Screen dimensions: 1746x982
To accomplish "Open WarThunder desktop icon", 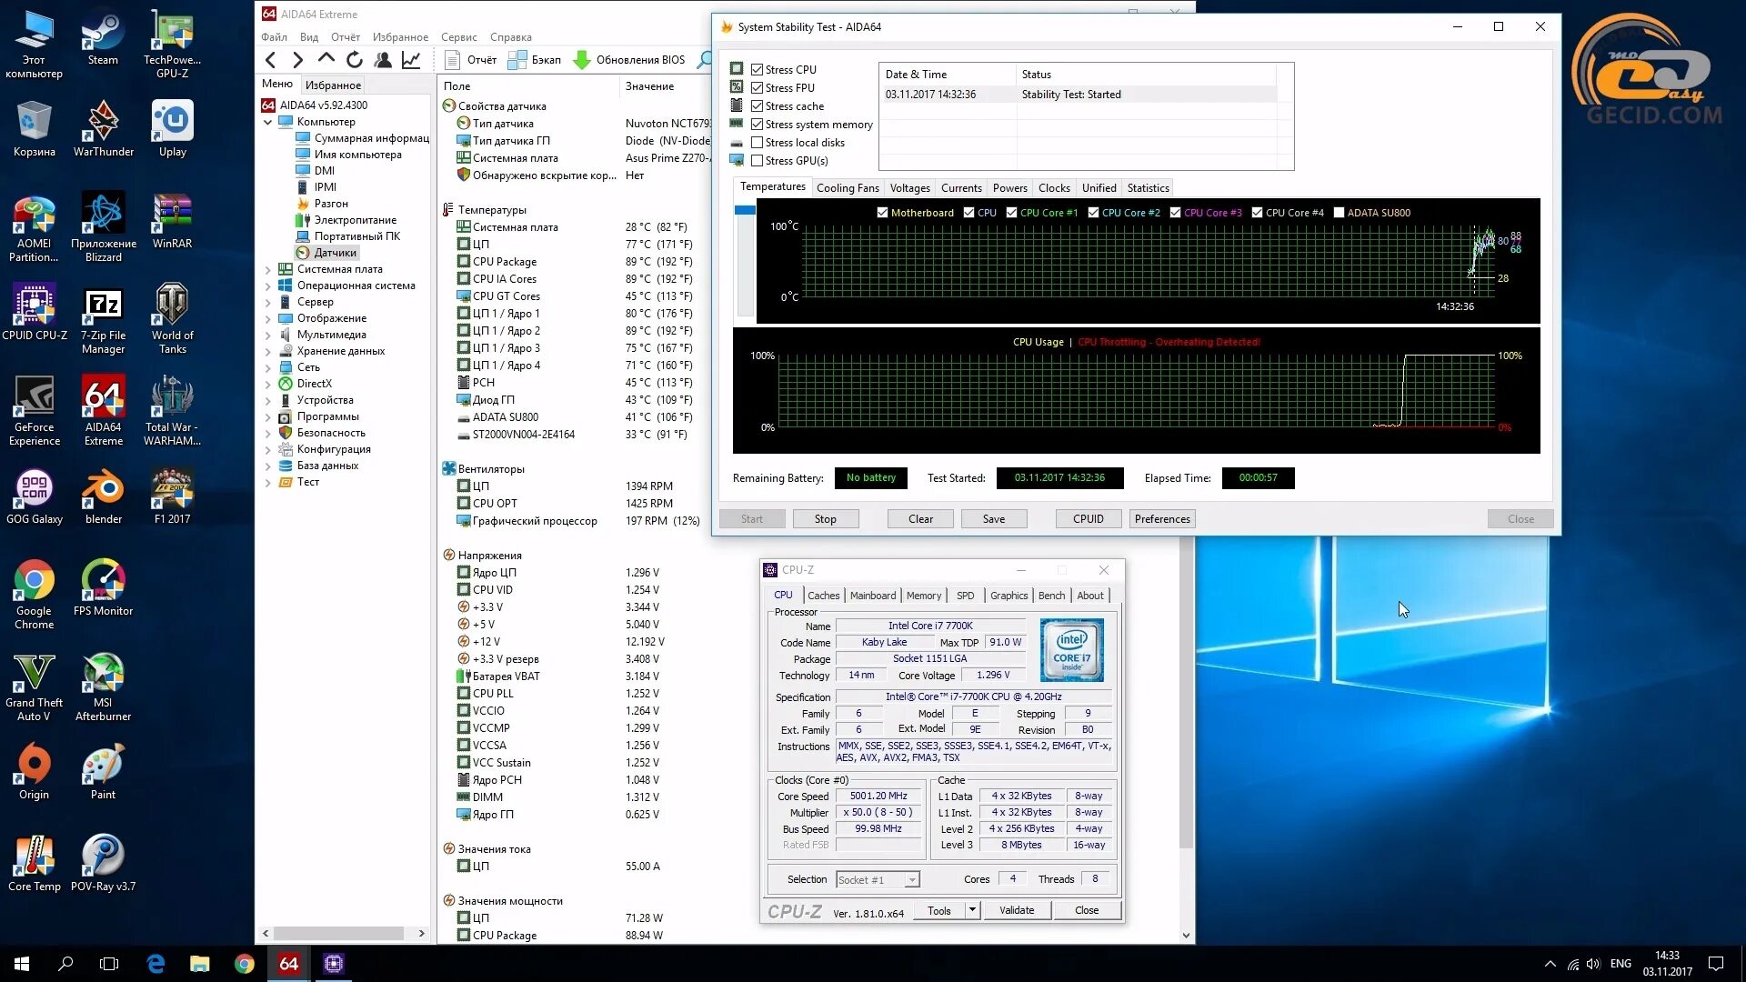I will 103,130.
